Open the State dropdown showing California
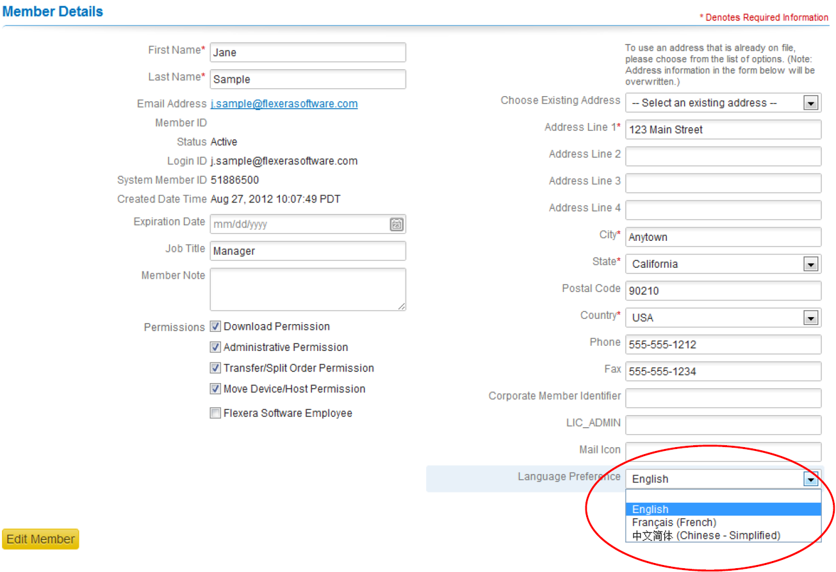The width and height of the screenshot is (836, 572). click(811, 264)
